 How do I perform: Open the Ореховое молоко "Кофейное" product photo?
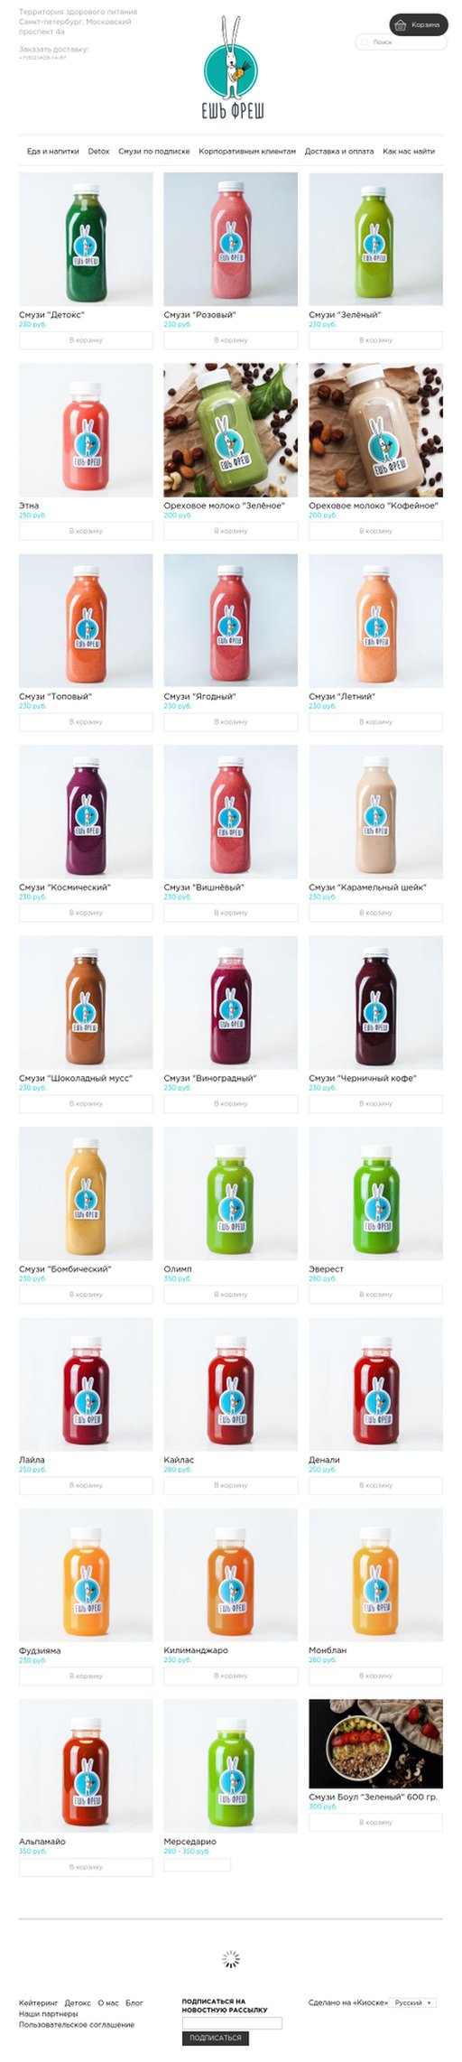(375, 431)
